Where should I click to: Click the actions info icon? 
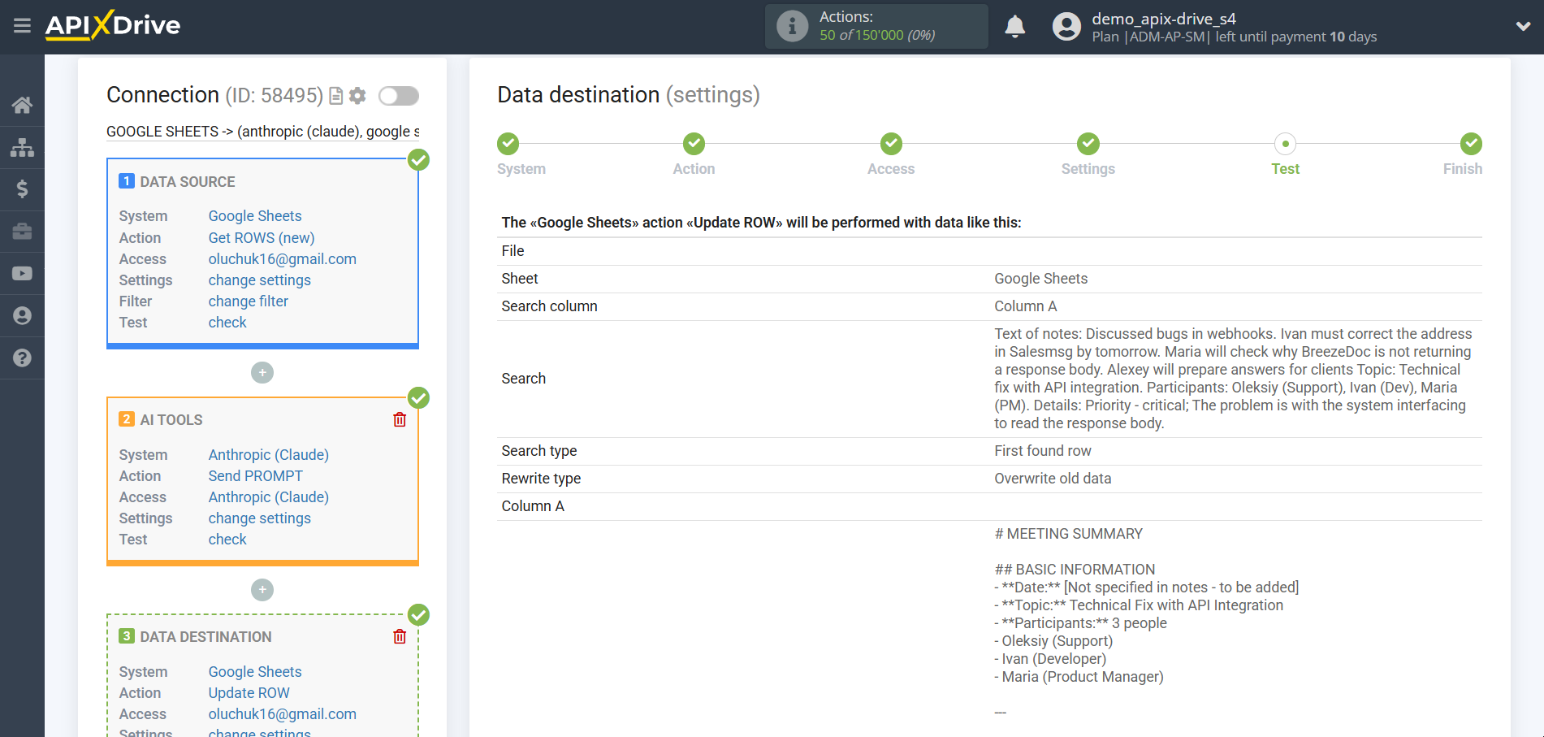click(792, 26)
